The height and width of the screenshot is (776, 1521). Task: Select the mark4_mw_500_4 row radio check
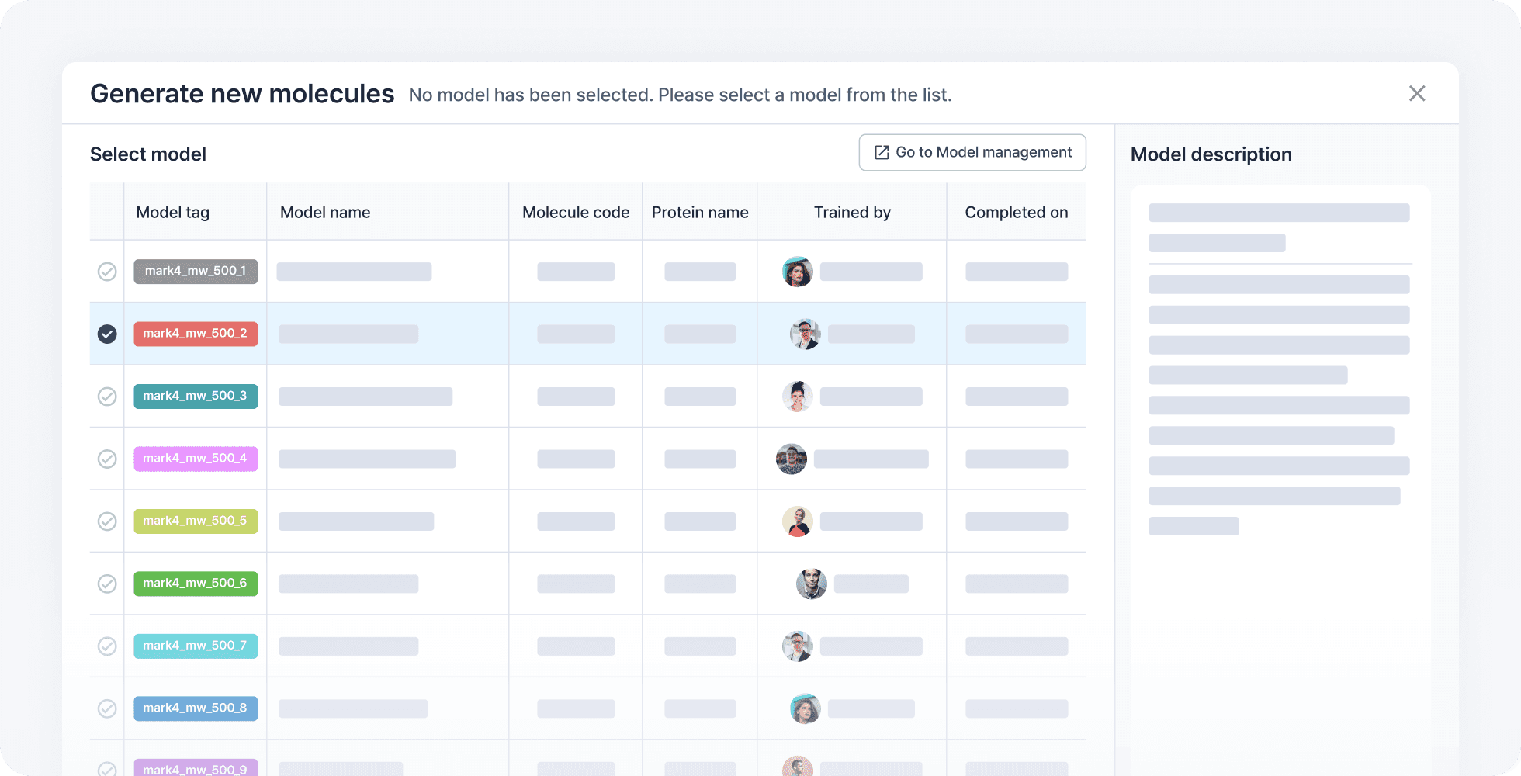point(107,459)
